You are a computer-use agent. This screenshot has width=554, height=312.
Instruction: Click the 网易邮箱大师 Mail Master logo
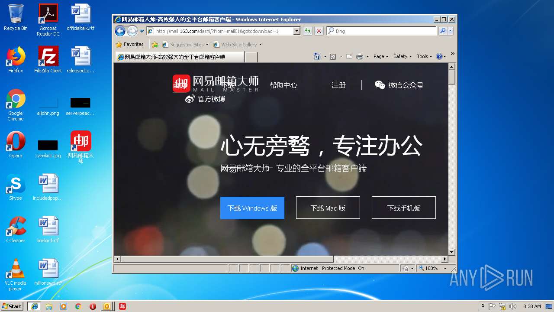216,84
